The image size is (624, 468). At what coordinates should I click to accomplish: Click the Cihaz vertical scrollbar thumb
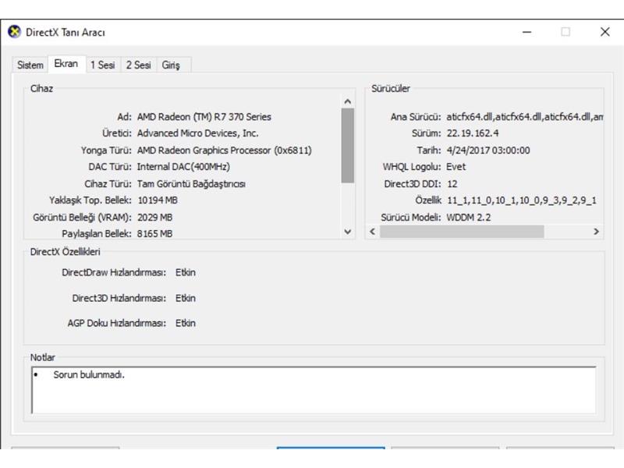tap(347, 146)
